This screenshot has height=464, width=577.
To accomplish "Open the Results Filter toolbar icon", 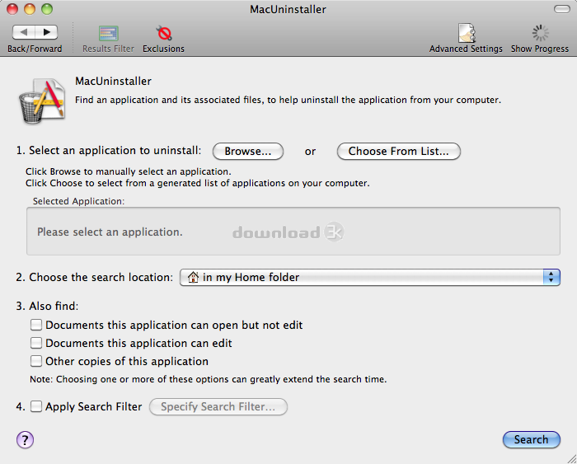I will 108,34.
